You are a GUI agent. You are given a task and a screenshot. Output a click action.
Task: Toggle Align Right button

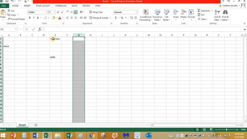(76, 18)
